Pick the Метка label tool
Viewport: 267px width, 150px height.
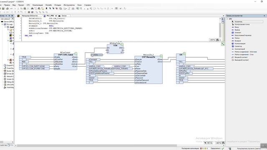pos(237,38)
